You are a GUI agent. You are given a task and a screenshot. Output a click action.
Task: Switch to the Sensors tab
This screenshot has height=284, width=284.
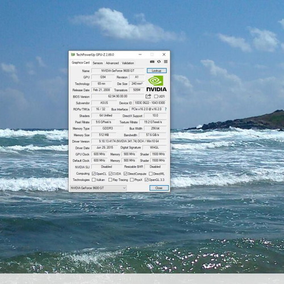coord(98,63)
